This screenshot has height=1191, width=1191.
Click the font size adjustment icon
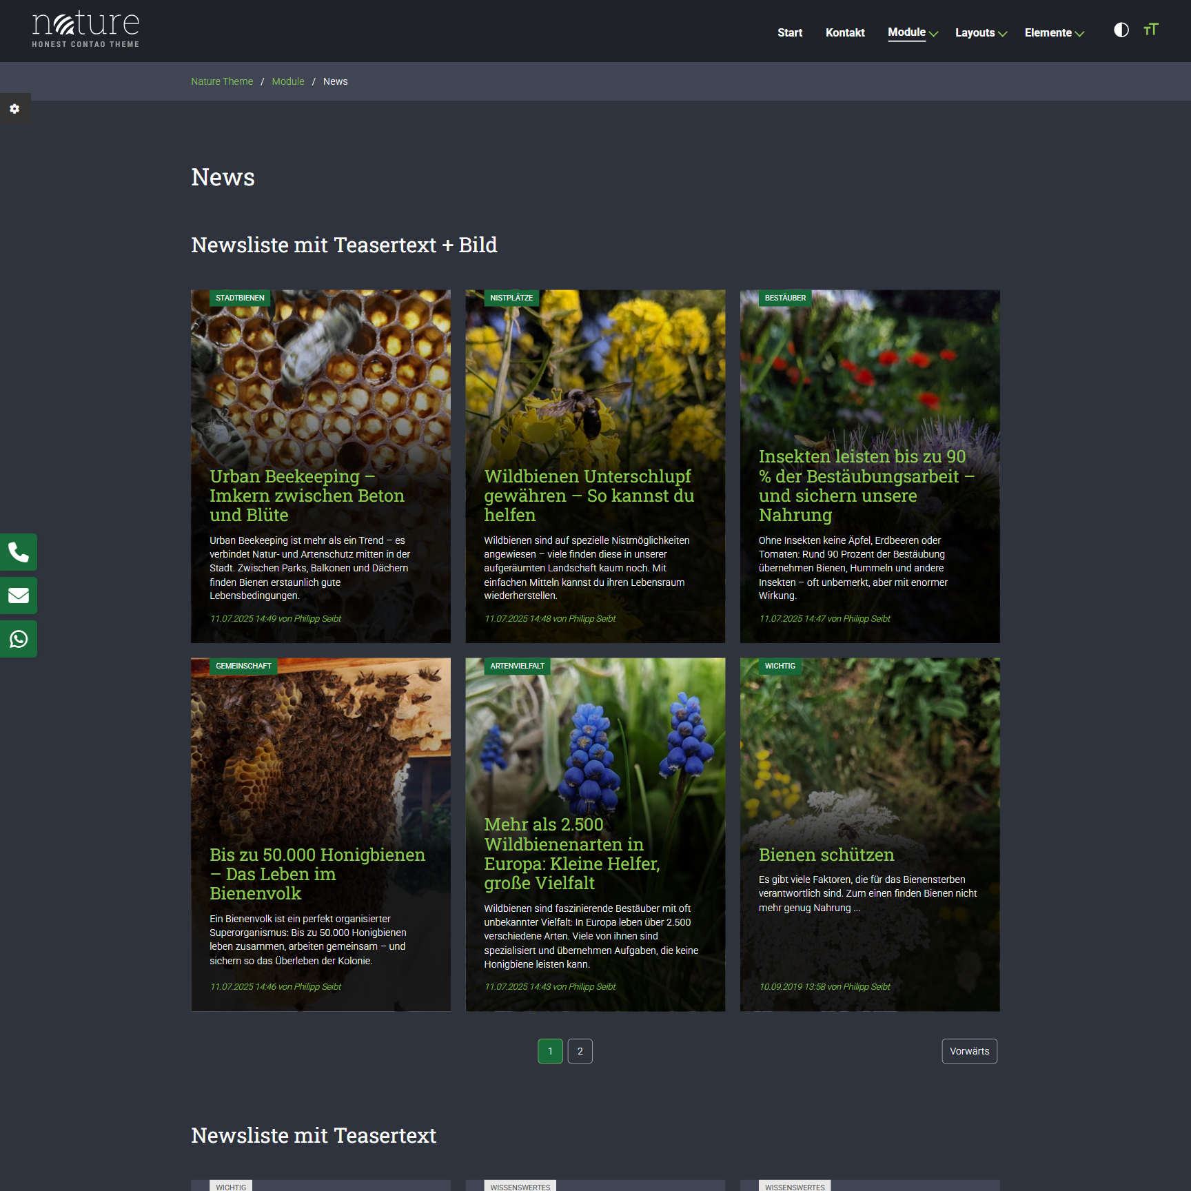click(x=1151, y=30)
